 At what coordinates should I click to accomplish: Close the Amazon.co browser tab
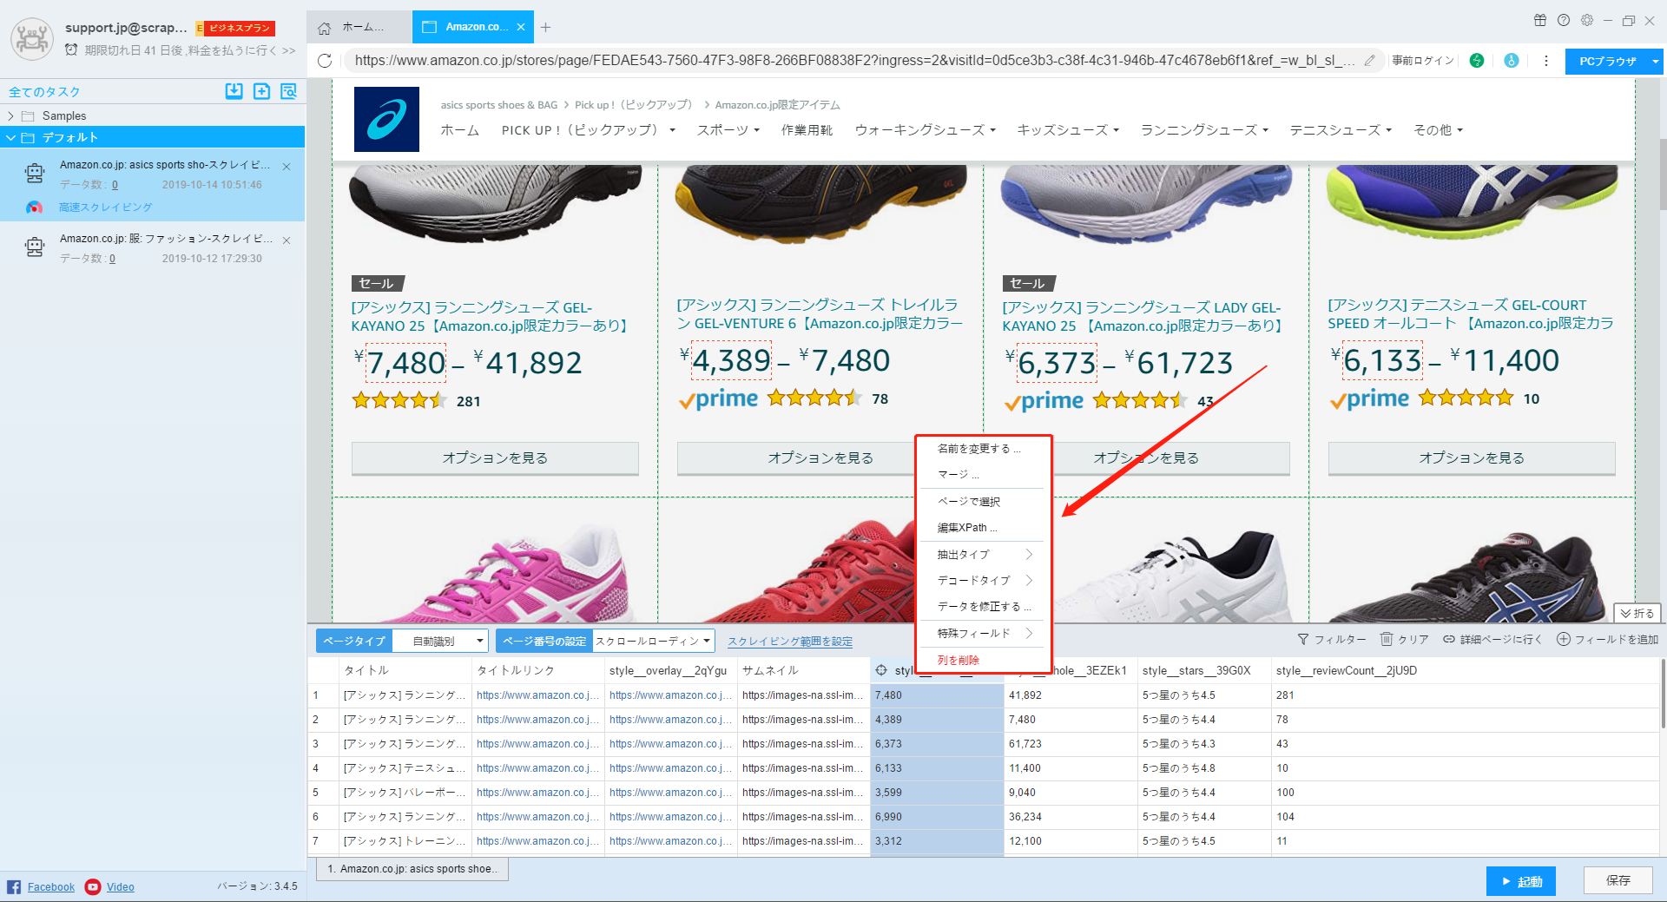click(521, 27)
